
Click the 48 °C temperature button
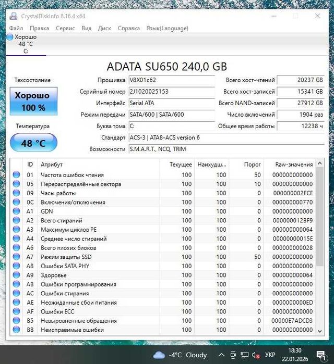pyautogui.click(x=33, y=143)
